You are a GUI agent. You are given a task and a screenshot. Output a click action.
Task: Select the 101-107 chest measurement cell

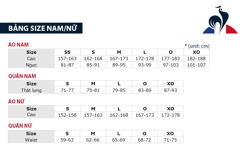click(x=196, y=65)
